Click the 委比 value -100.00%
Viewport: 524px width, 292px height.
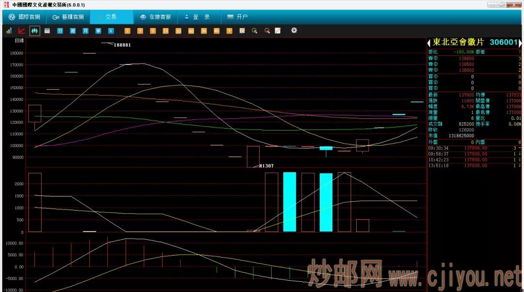click(x=464, y=52)
